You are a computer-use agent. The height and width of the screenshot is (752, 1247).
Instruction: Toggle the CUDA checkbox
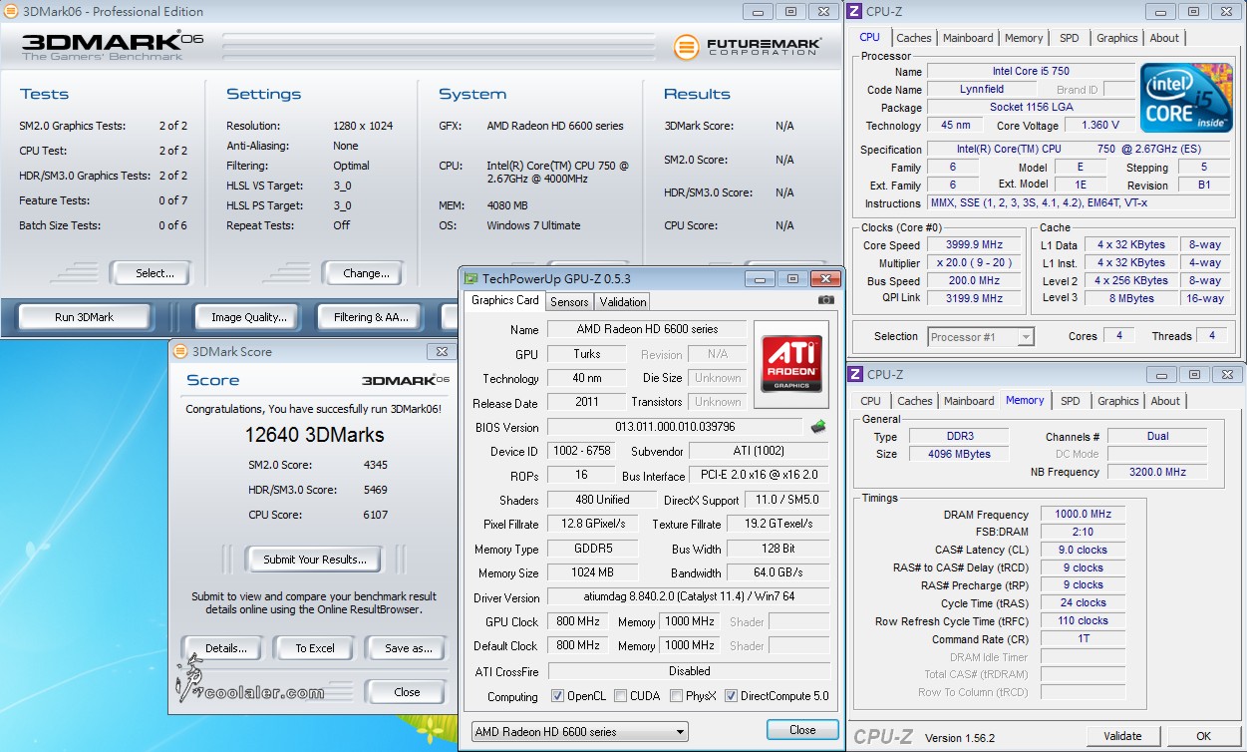[x=621, y=696]
